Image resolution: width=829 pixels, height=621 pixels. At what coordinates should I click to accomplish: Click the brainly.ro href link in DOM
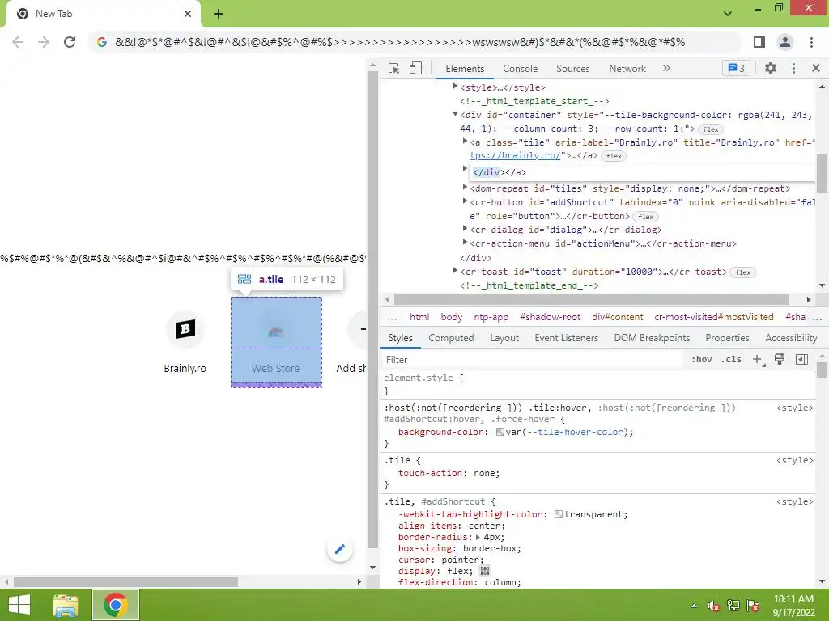point(515,155)
